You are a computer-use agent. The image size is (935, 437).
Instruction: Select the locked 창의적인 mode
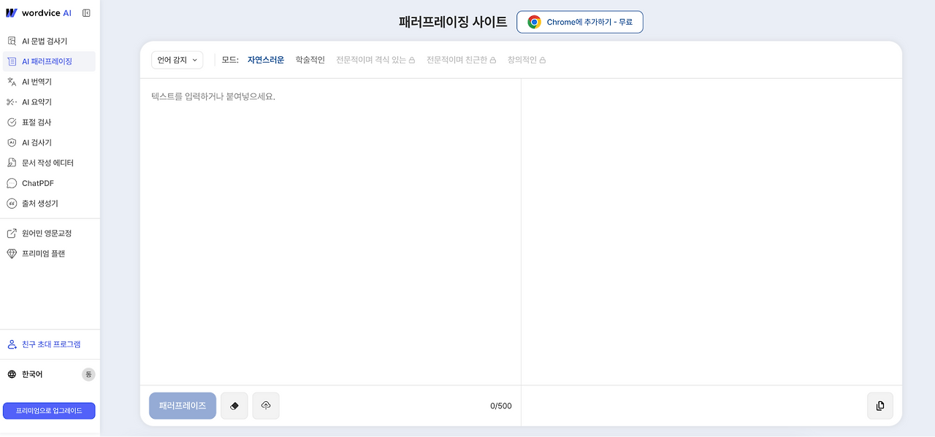point(527,60)
